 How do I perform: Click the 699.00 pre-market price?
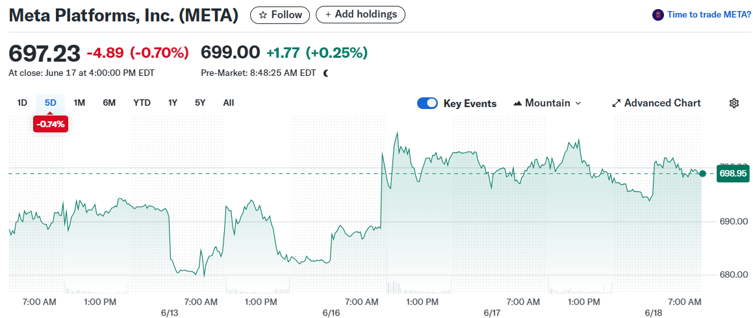[x=231, y=53]
